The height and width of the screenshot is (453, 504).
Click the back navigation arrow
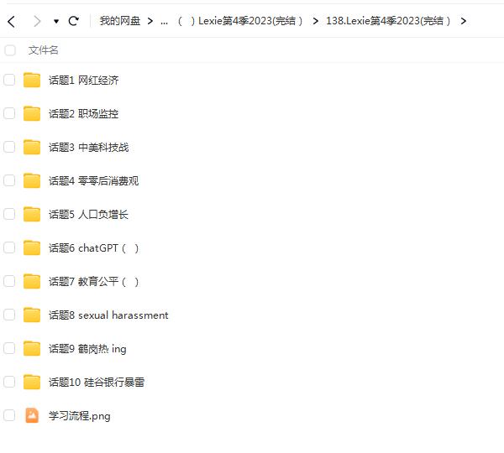[11, 22]
